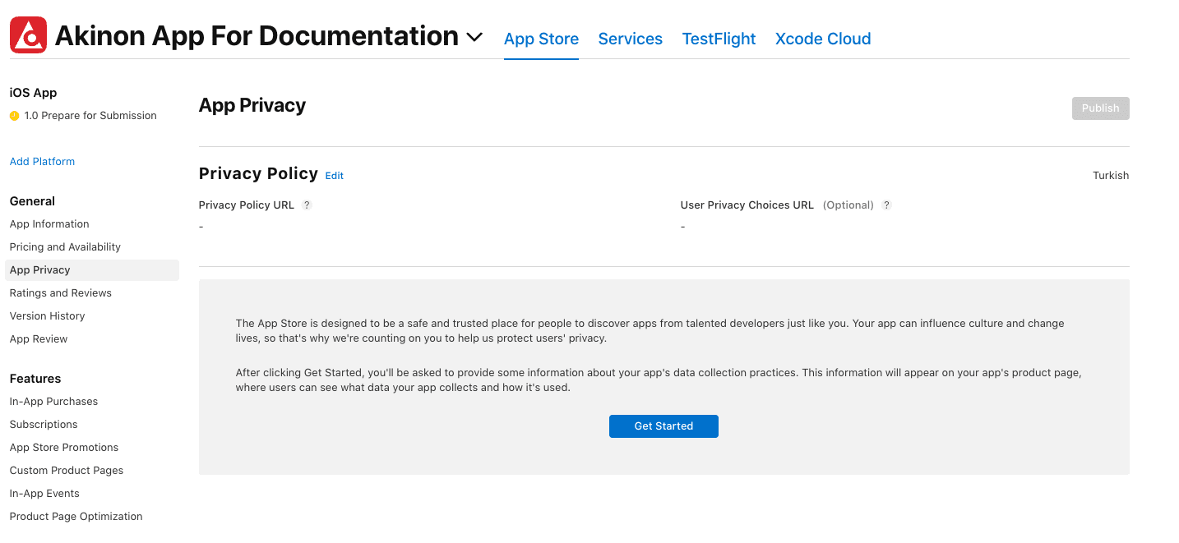Select the App Store tab
Image resolution: width=1179 pixels, height=543 pixels.
pos(541,39)
